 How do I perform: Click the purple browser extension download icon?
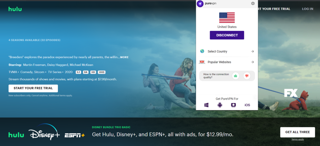pyautogui.click(x=233, y=105)
